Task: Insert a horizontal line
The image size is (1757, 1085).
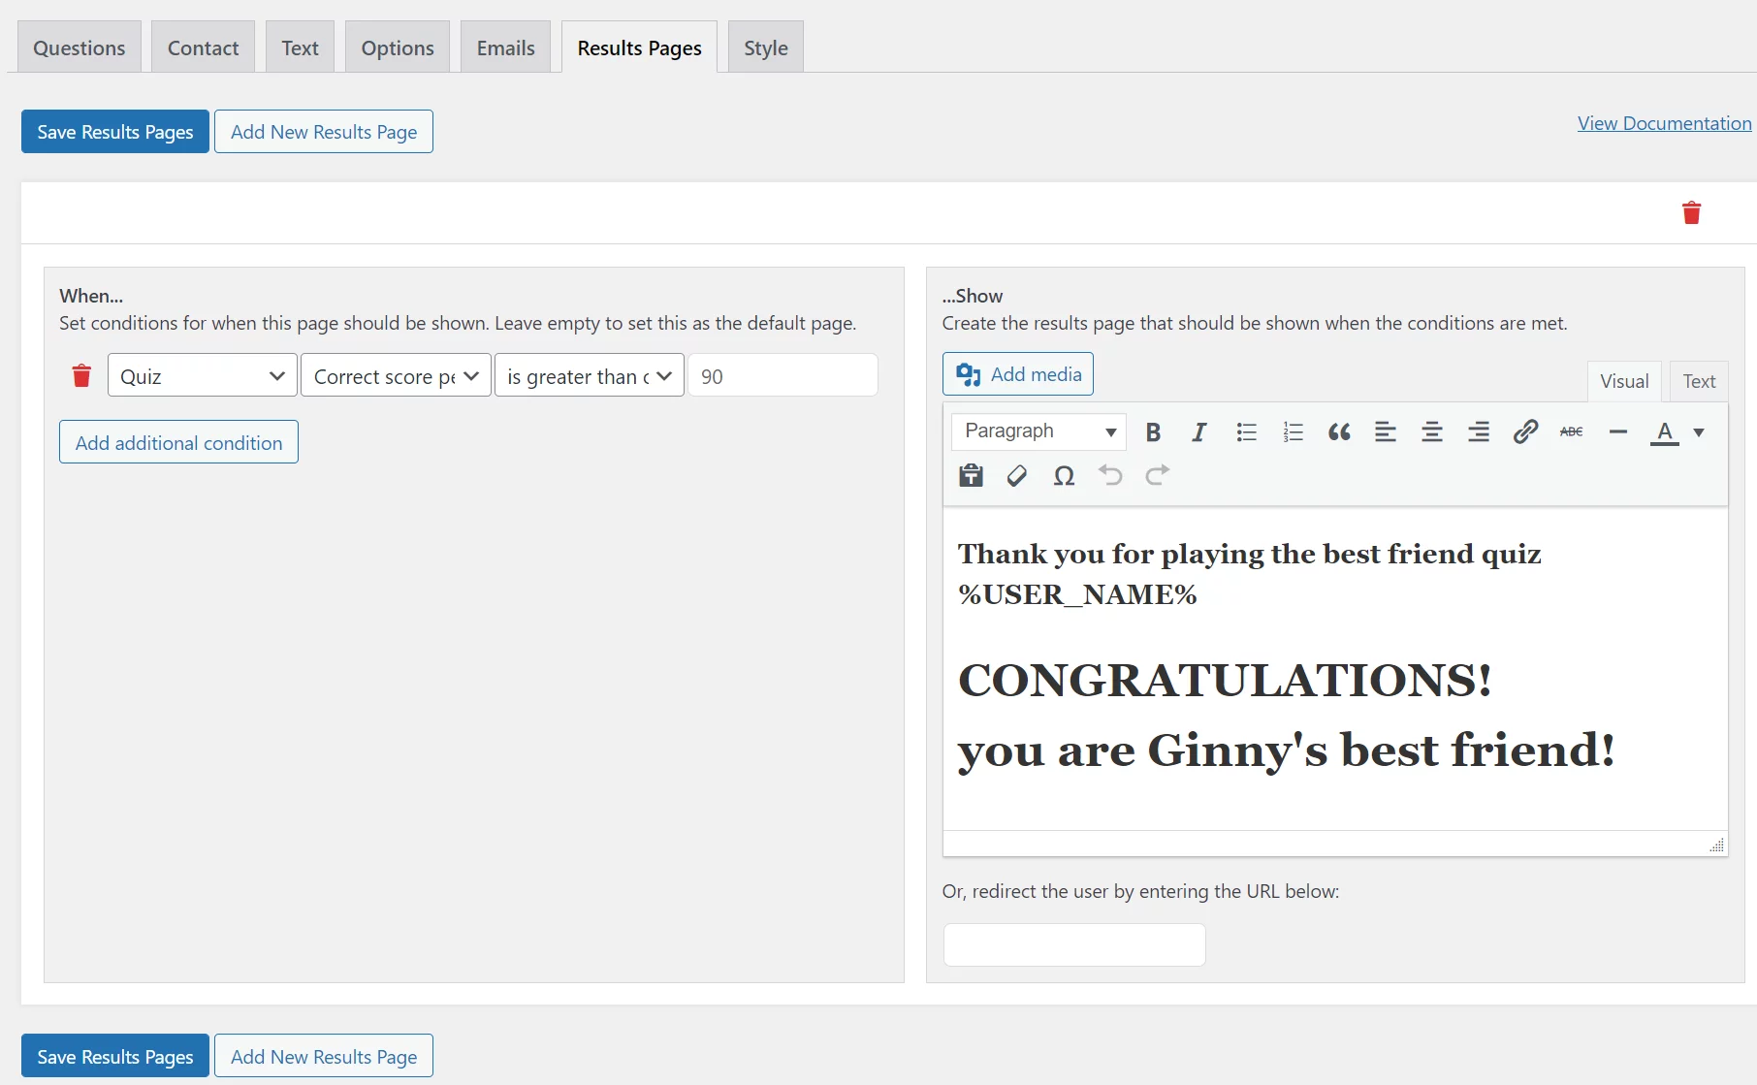Action: pyautogui.click(x=1618, y=432)
